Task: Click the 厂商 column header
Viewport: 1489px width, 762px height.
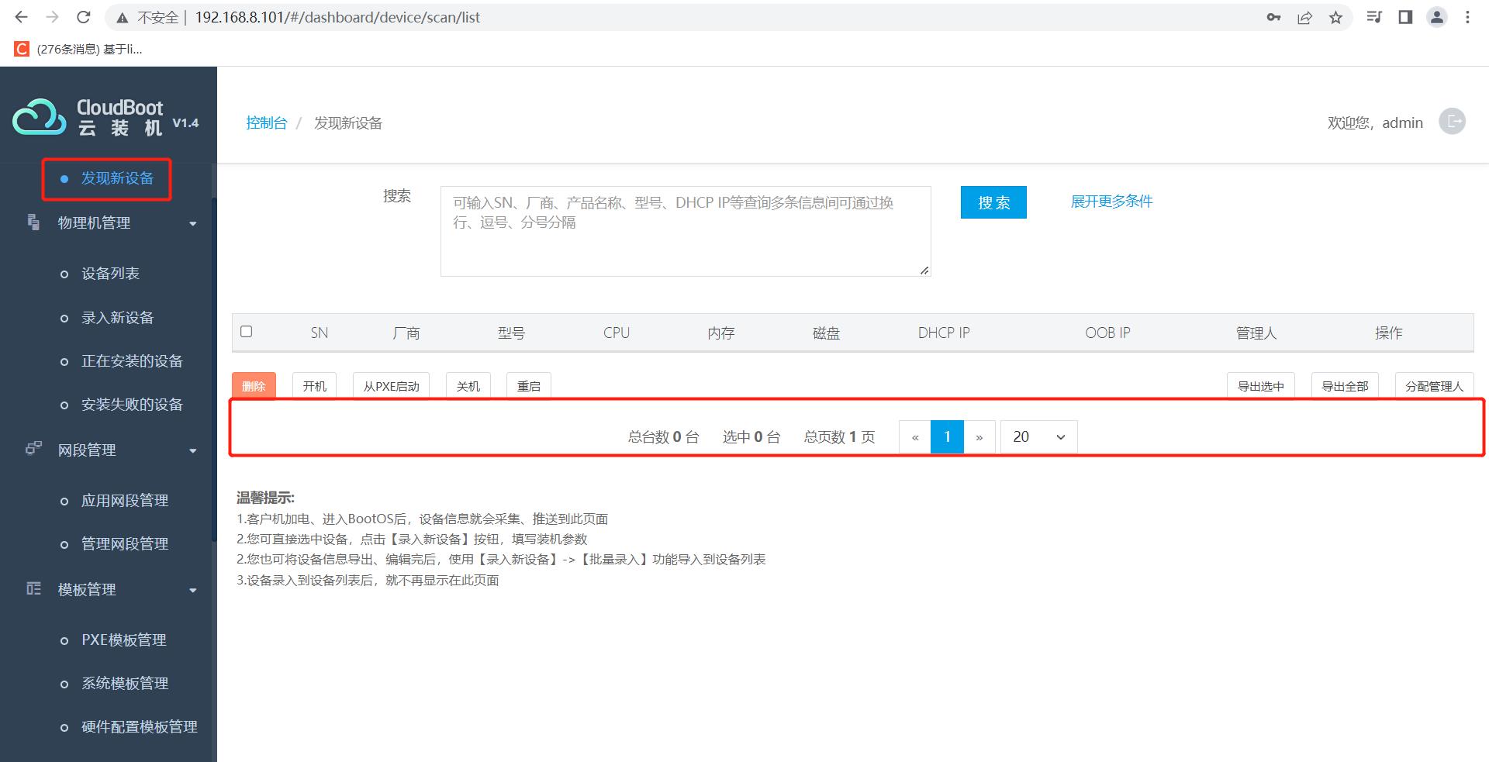Action: [406, 333]
